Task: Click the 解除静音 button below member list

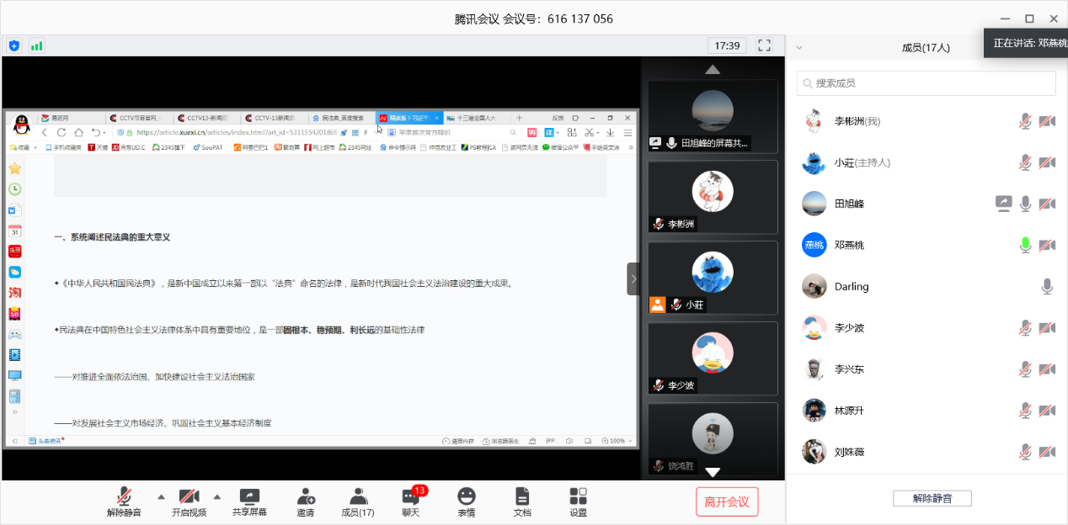Action: click(932, 498)
